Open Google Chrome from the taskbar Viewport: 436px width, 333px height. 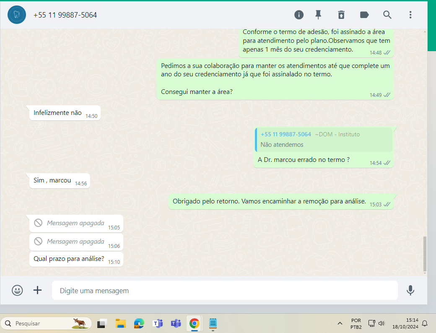[x=194, y=323]
